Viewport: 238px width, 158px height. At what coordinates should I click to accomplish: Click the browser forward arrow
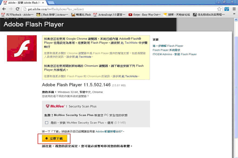click(x=11, y=9)
